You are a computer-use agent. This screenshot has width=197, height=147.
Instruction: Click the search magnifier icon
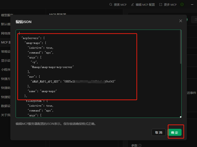tap(111, 5)
